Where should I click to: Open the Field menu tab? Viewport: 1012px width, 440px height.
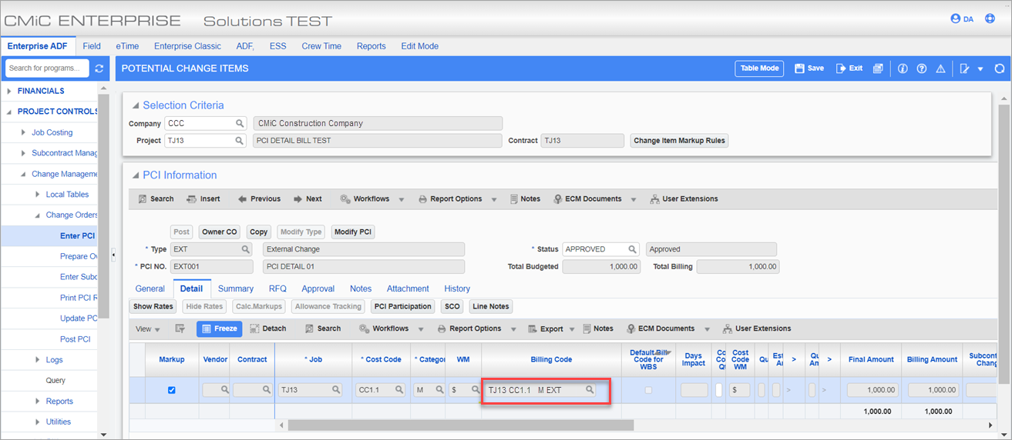point(92,46)
